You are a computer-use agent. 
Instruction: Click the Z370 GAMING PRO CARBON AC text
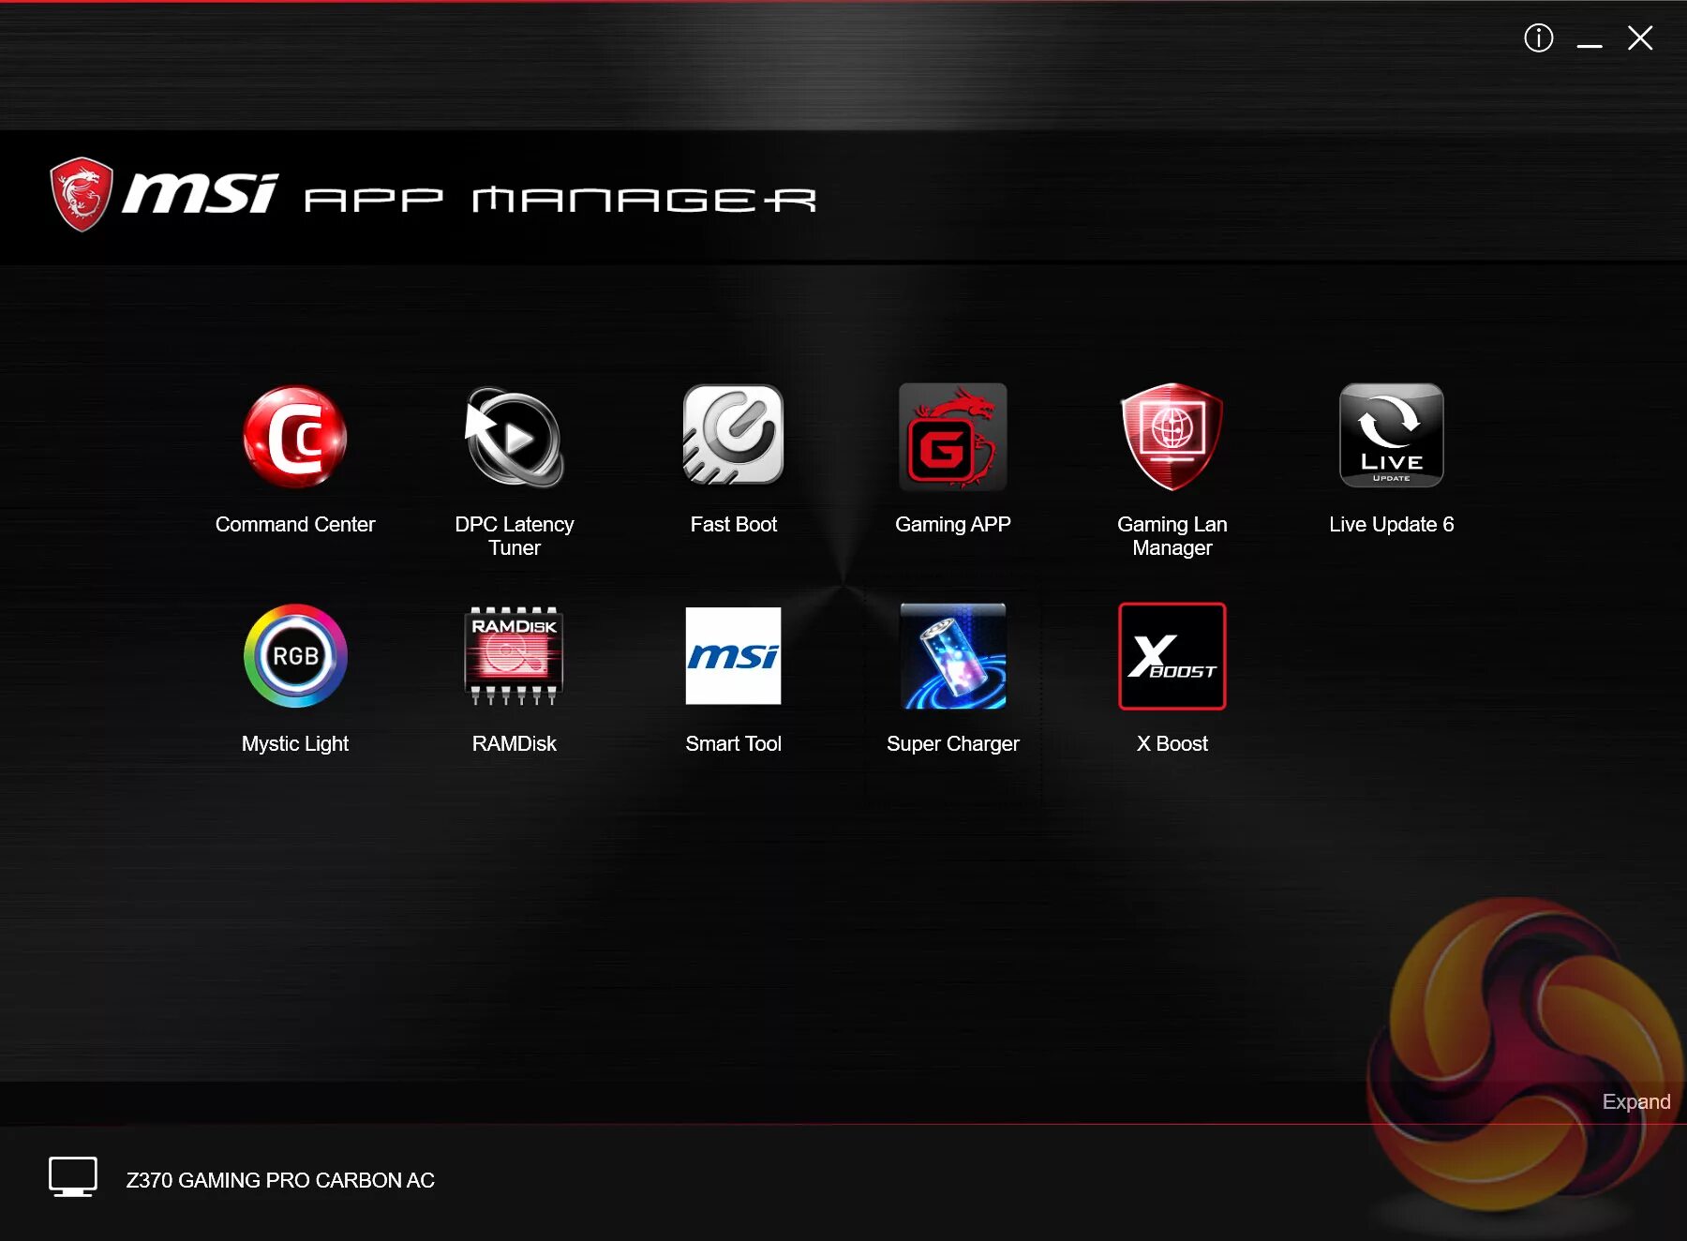tap(280, 1181)
